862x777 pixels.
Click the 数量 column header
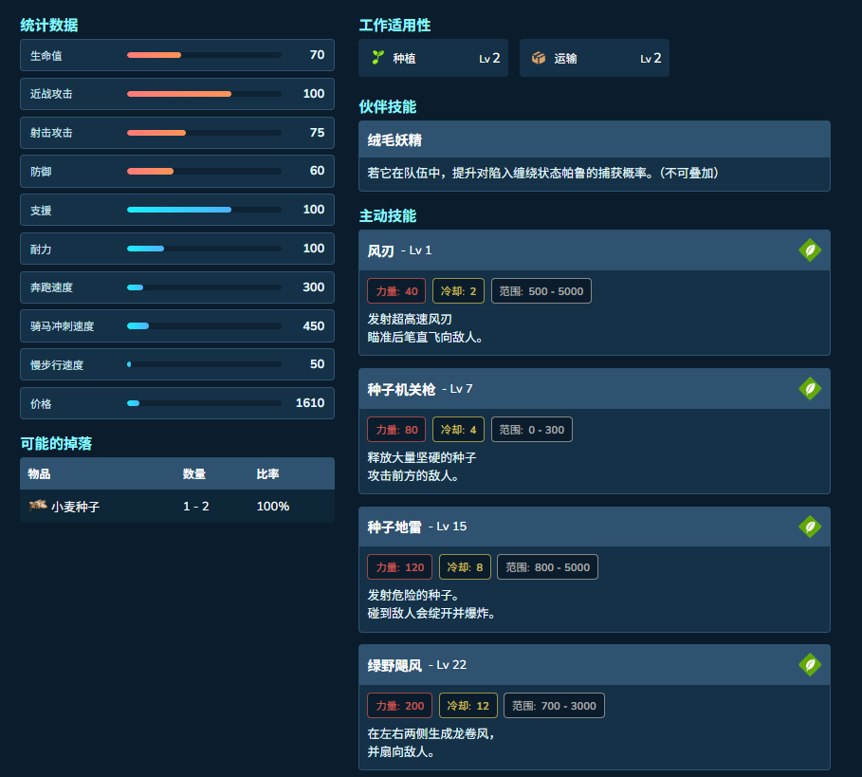pos(194,474)
